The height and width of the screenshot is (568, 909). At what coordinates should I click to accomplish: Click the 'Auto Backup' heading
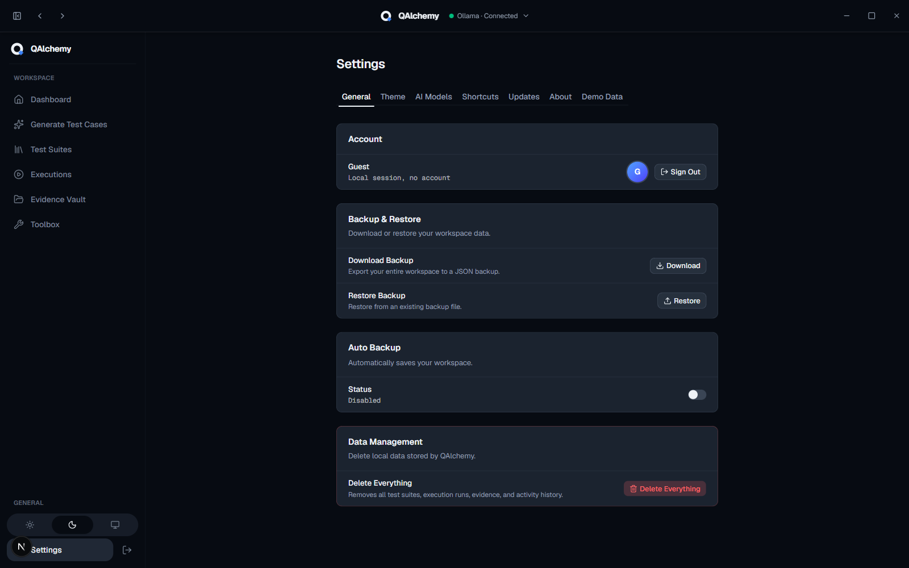tap(374, 348)
